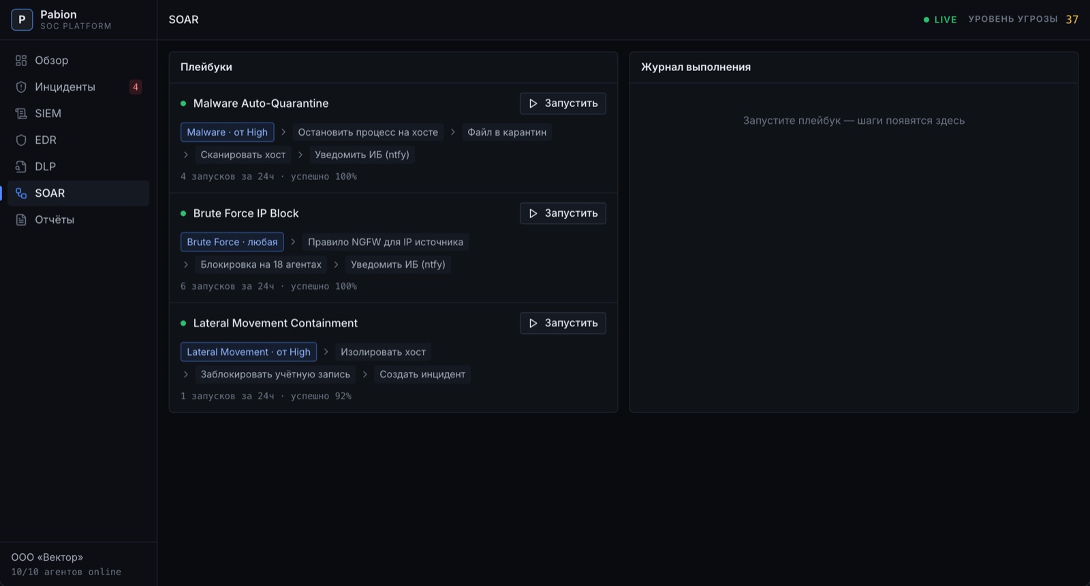Go to Инциденты section
Screen dimensions: 1090x586
[78, 87]
